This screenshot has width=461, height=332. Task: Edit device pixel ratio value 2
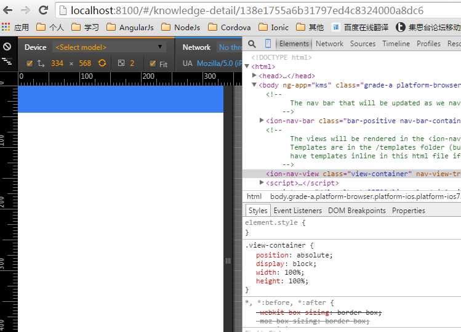[132, 63]
